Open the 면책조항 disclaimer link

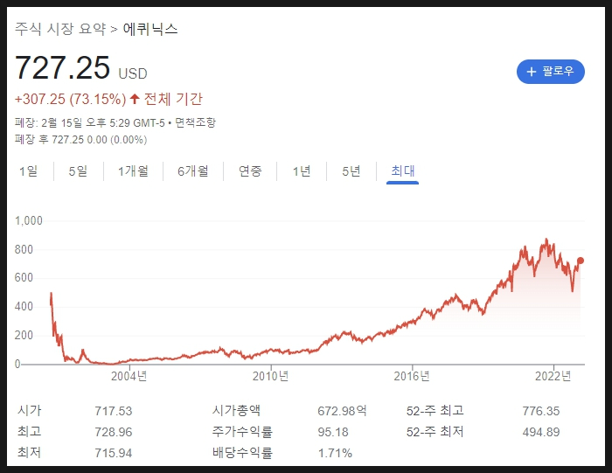(195, 122)
